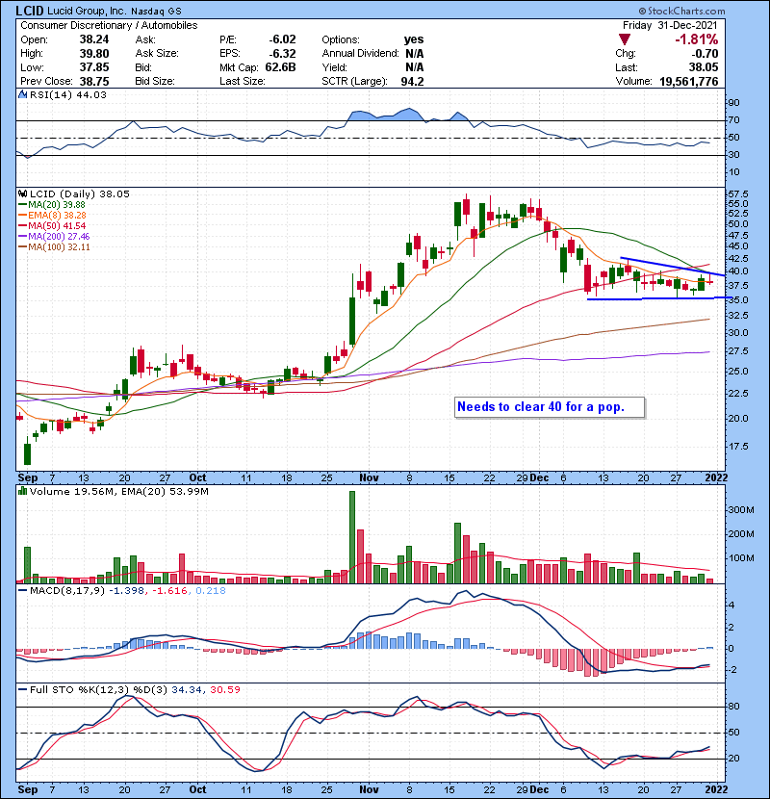Click the Mkt Cap value 62.6B

281,67
